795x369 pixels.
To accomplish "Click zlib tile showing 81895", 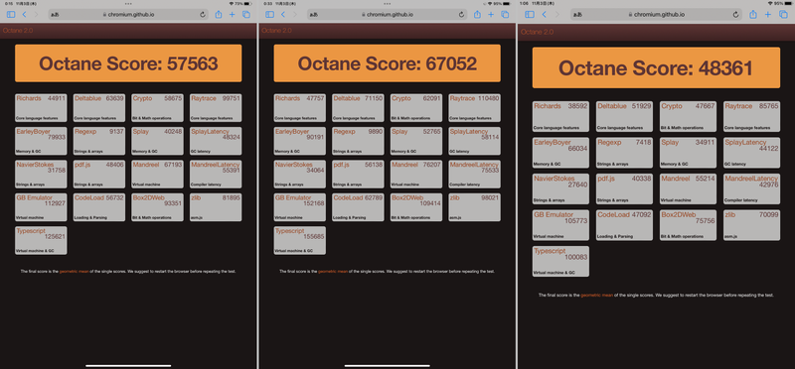I will pyautogui.click(x=216, y=207).
